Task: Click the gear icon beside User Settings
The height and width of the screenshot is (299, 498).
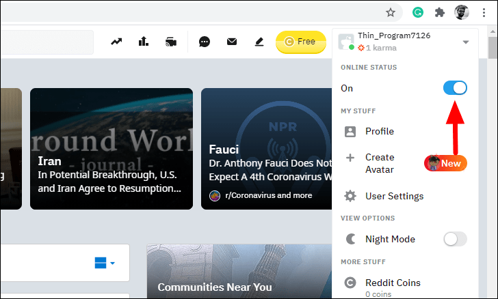Action: click(x=350, y=196)
